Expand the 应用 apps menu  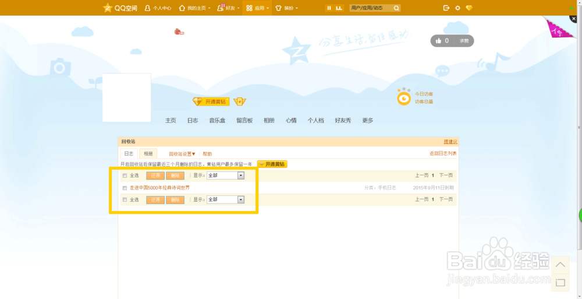257,8
